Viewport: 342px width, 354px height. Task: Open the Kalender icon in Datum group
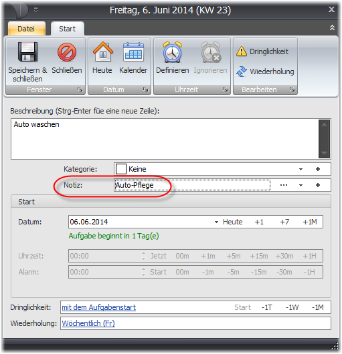click(x=133, y=51)
